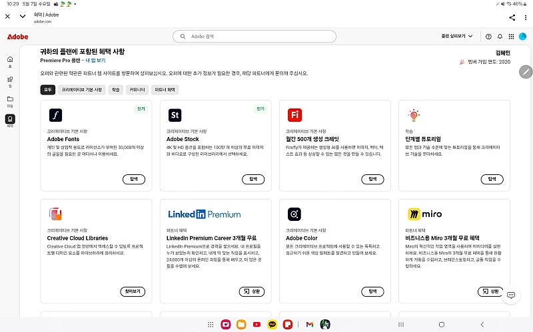Select the 학습 filter tab
The image size is (533, 332).
tap(115, 90)
